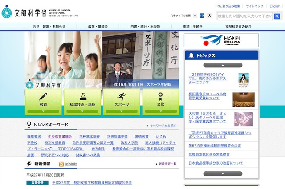
Task: Select medium text size 中
Action: pyautogui.click(x=202, y=16)
